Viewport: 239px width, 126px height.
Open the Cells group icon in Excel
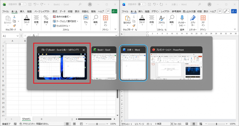tap(86, 18)
